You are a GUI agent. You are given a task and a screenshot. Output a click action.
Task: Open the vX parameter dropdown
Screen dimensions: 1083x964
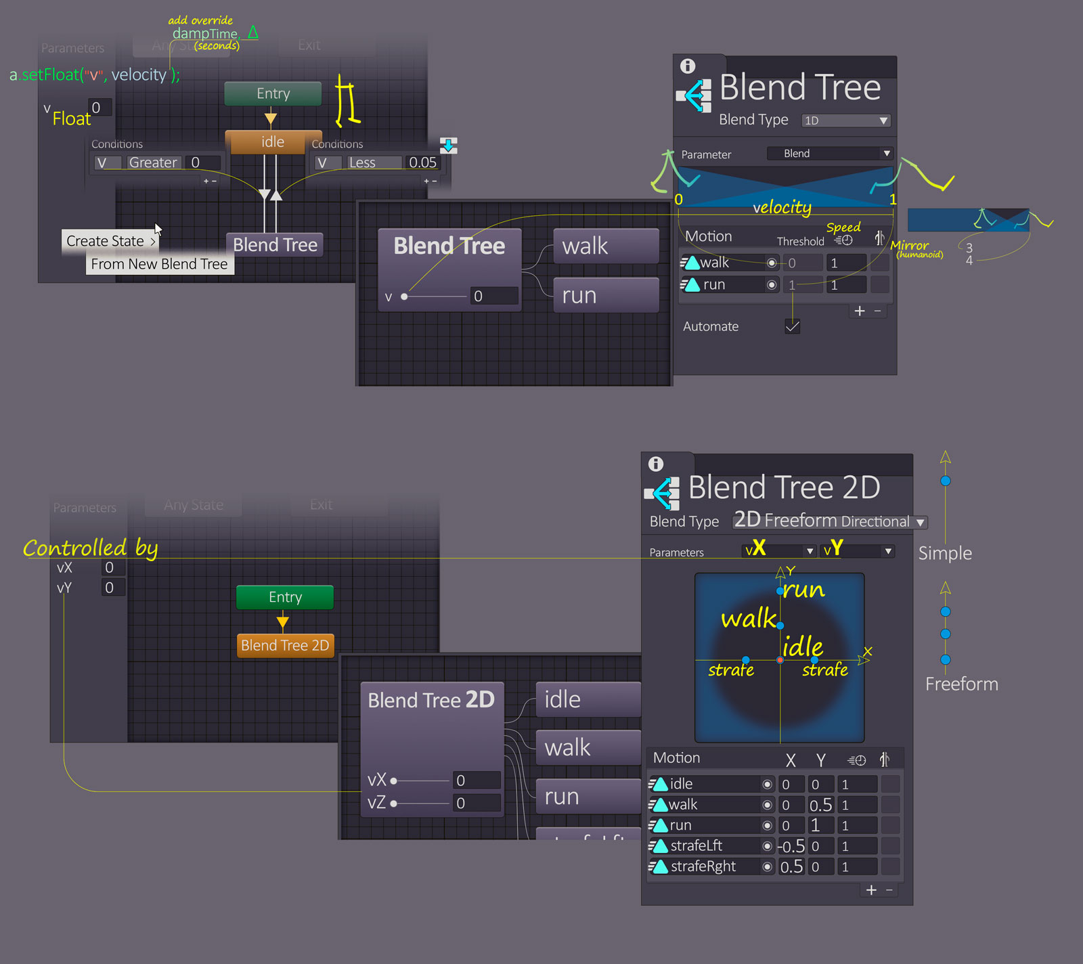tap(779, 551)
